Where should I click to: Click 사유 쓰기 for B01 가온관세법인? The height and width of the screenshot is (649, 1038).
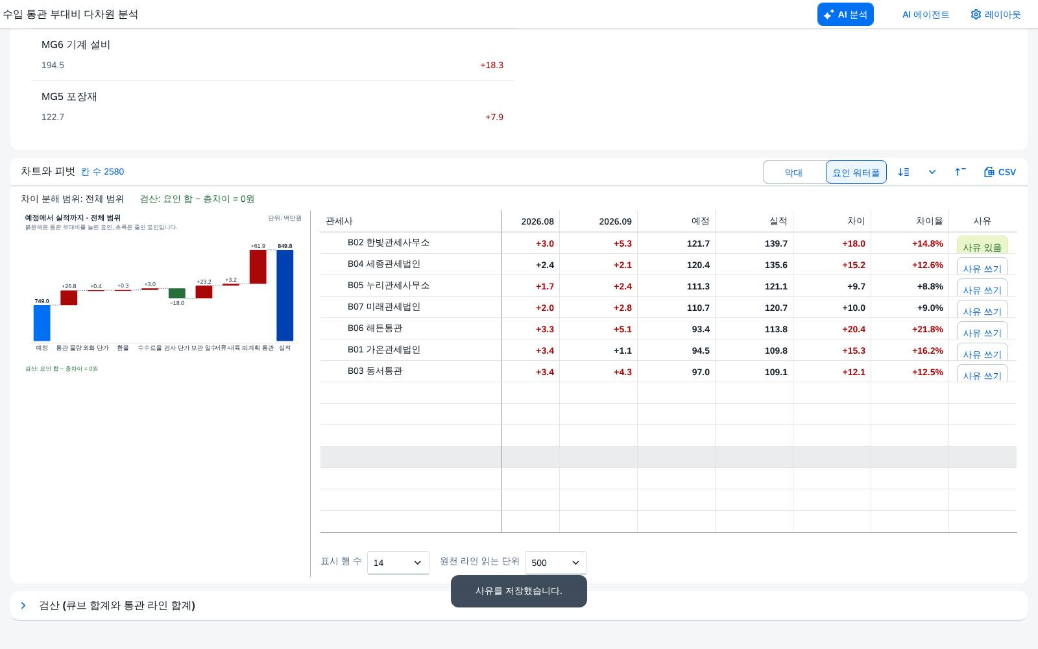tap(982, 352)
